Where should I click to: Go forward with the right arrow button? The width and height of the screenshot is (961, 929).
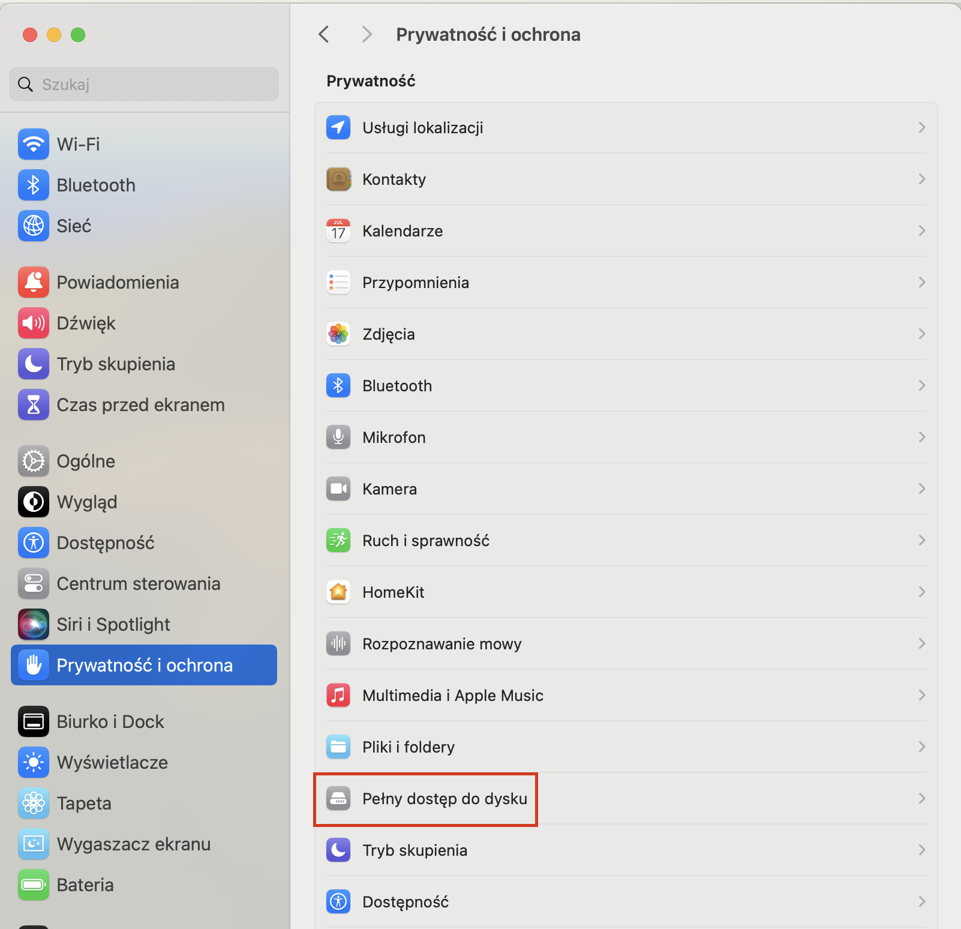[x=367, y=34]
